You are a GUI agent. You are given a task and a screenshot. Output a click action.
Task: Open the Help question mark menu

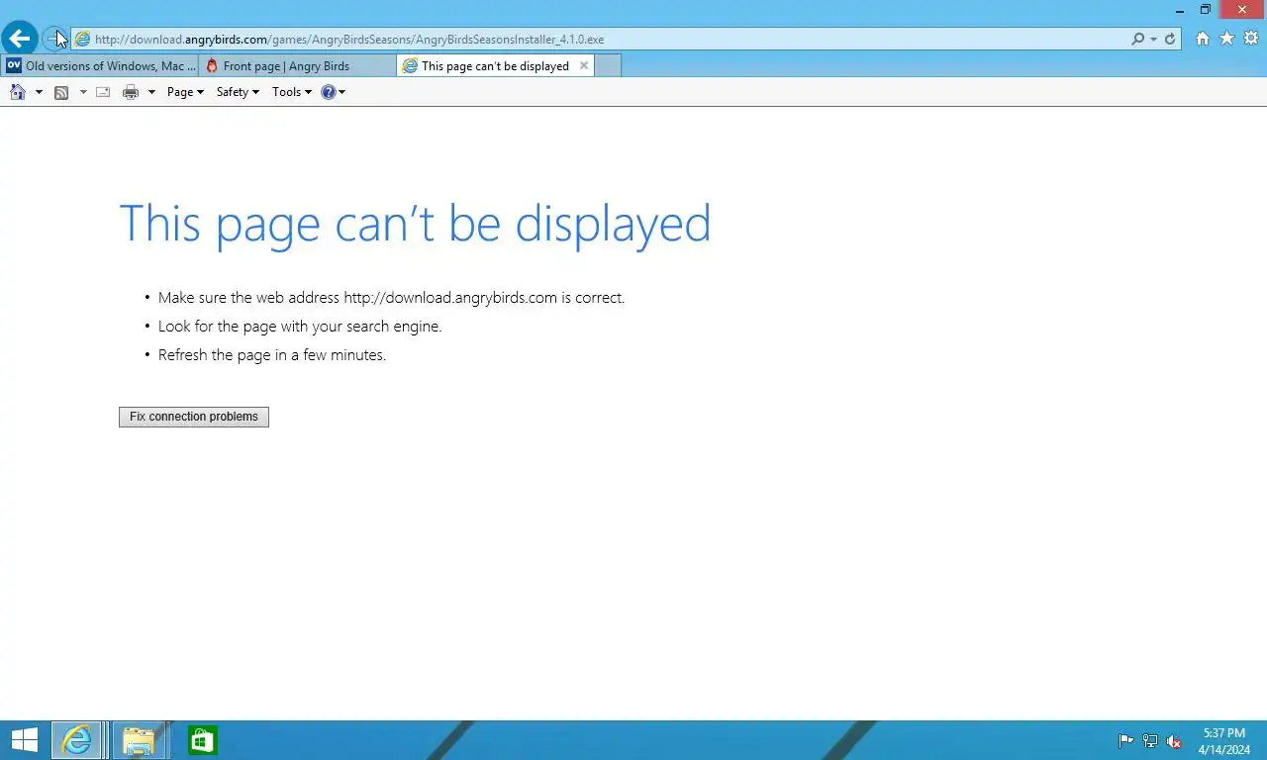point(333,92)
